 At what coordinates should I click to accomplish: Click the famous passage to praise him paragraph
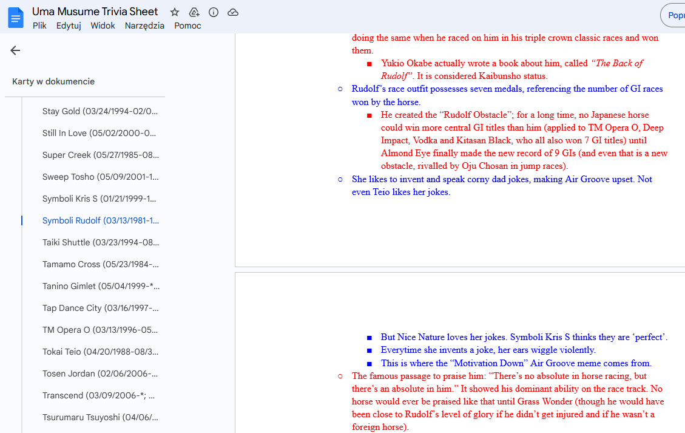[x=508, y=401]
